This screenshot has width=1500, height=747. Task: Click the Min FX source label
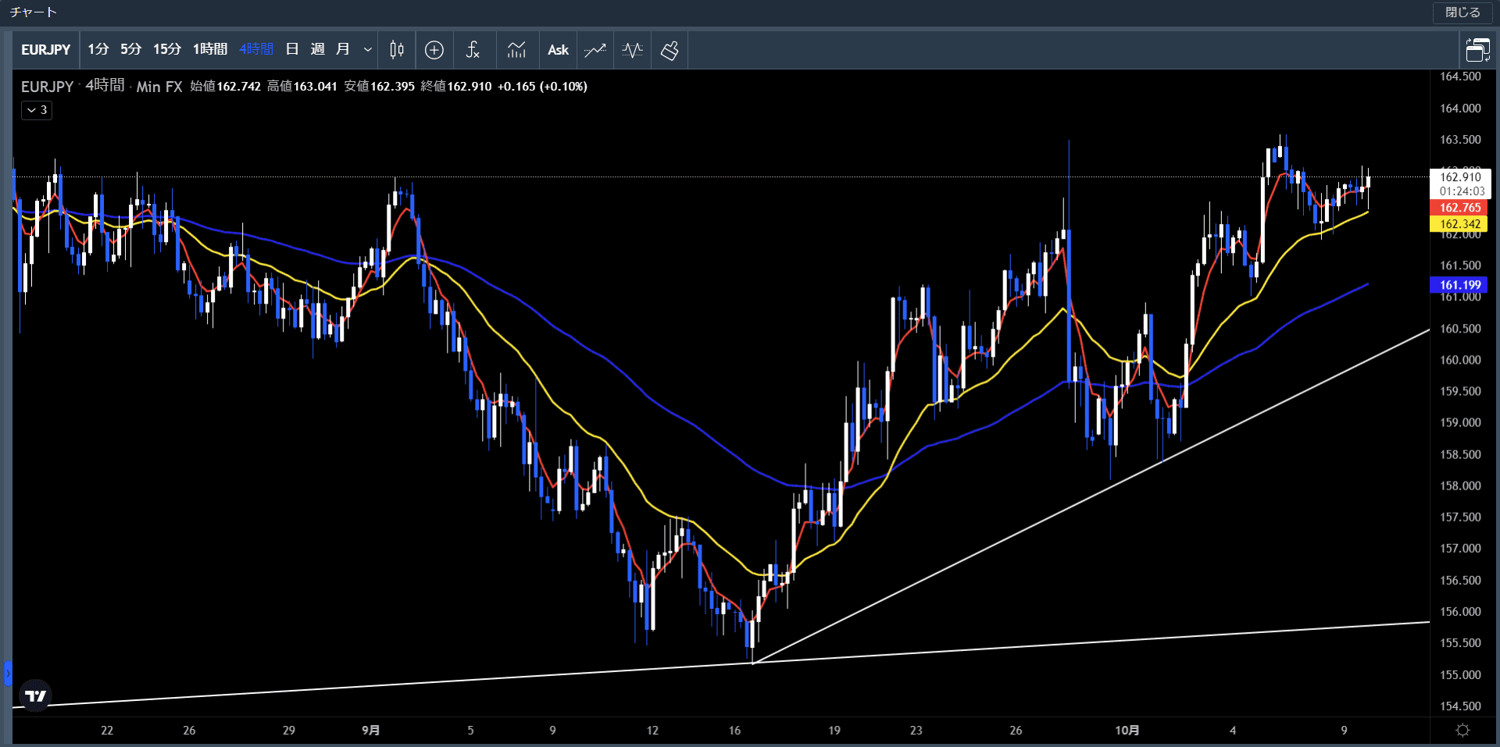click(x=159, y=87)
